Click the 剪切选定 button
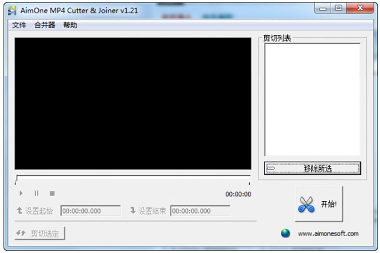 (x=40, y=233)
